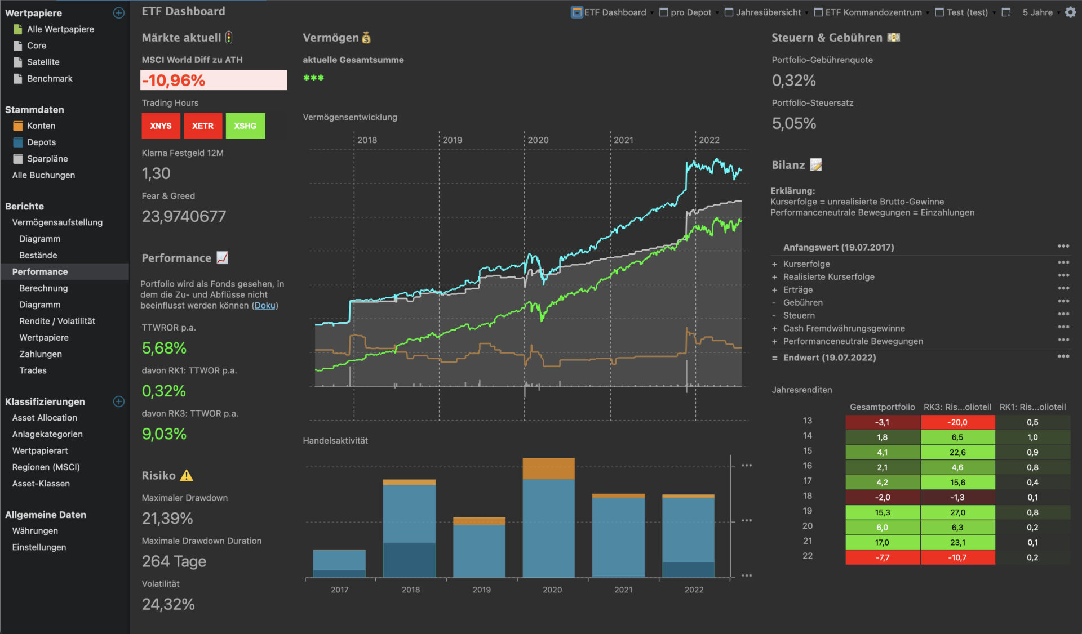Open dashboard settings gear icon
This screenshot has width=1082, height=634.
pyautogui.click(x=1070, y=12)
